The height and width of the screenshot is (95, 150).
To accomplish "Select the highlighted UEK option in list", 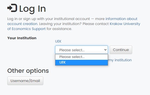I will point(82,62).
